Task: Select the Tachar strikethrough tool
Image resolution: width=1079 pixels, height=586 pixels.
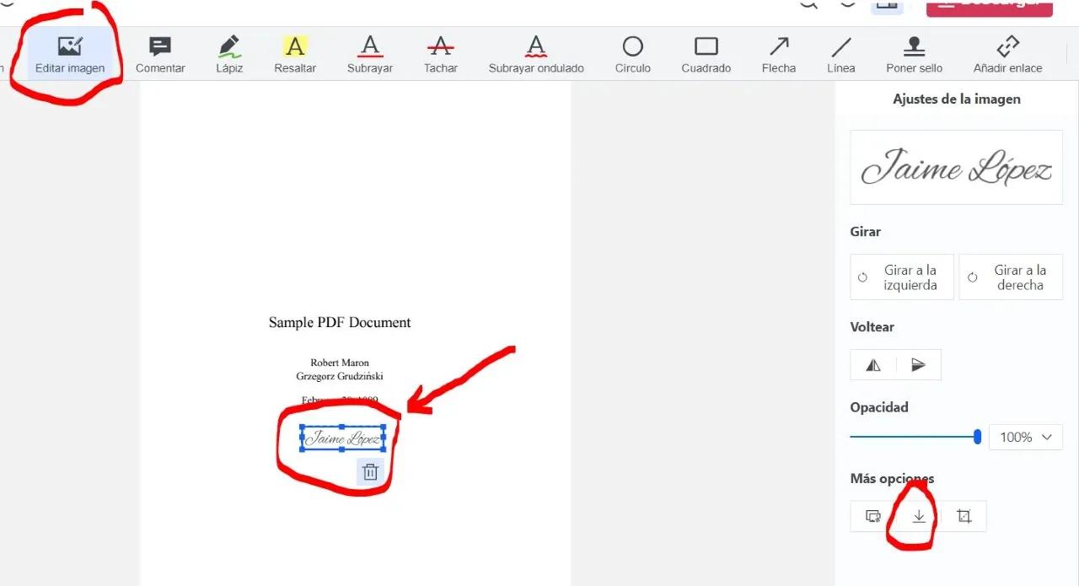Action: (441, 54)
